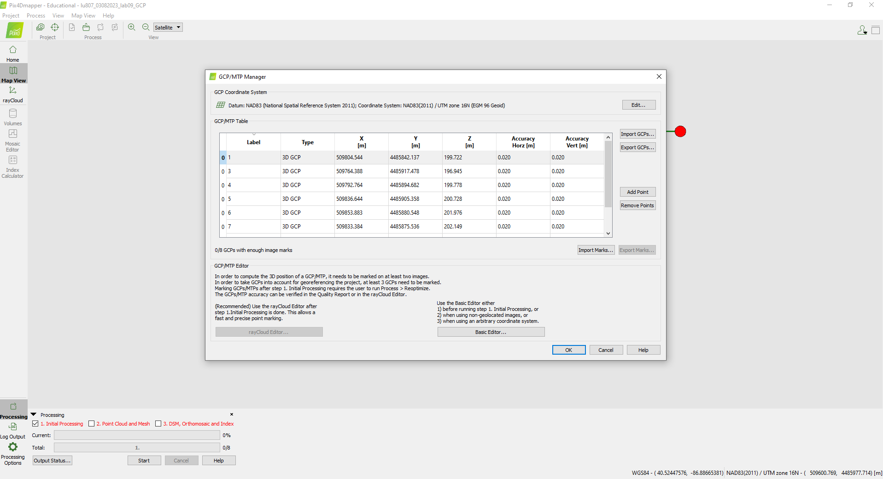
Task: Open the Volumes view
Action: point(13,117)
